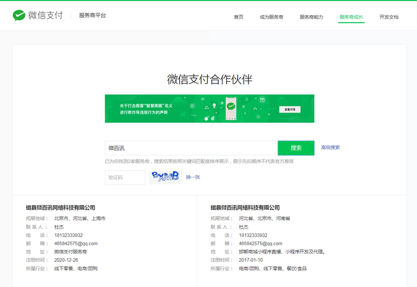Screen dimensions: 417x287
Task: Open the 开发文档 navigation tab
Action: coord(389,17)
